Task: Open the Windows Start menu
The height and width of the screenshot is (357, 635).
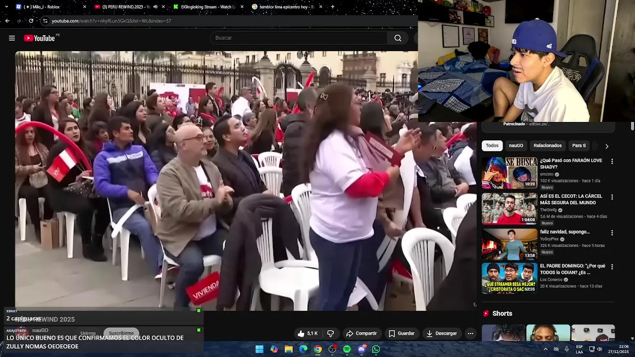Action: (259, 349)
